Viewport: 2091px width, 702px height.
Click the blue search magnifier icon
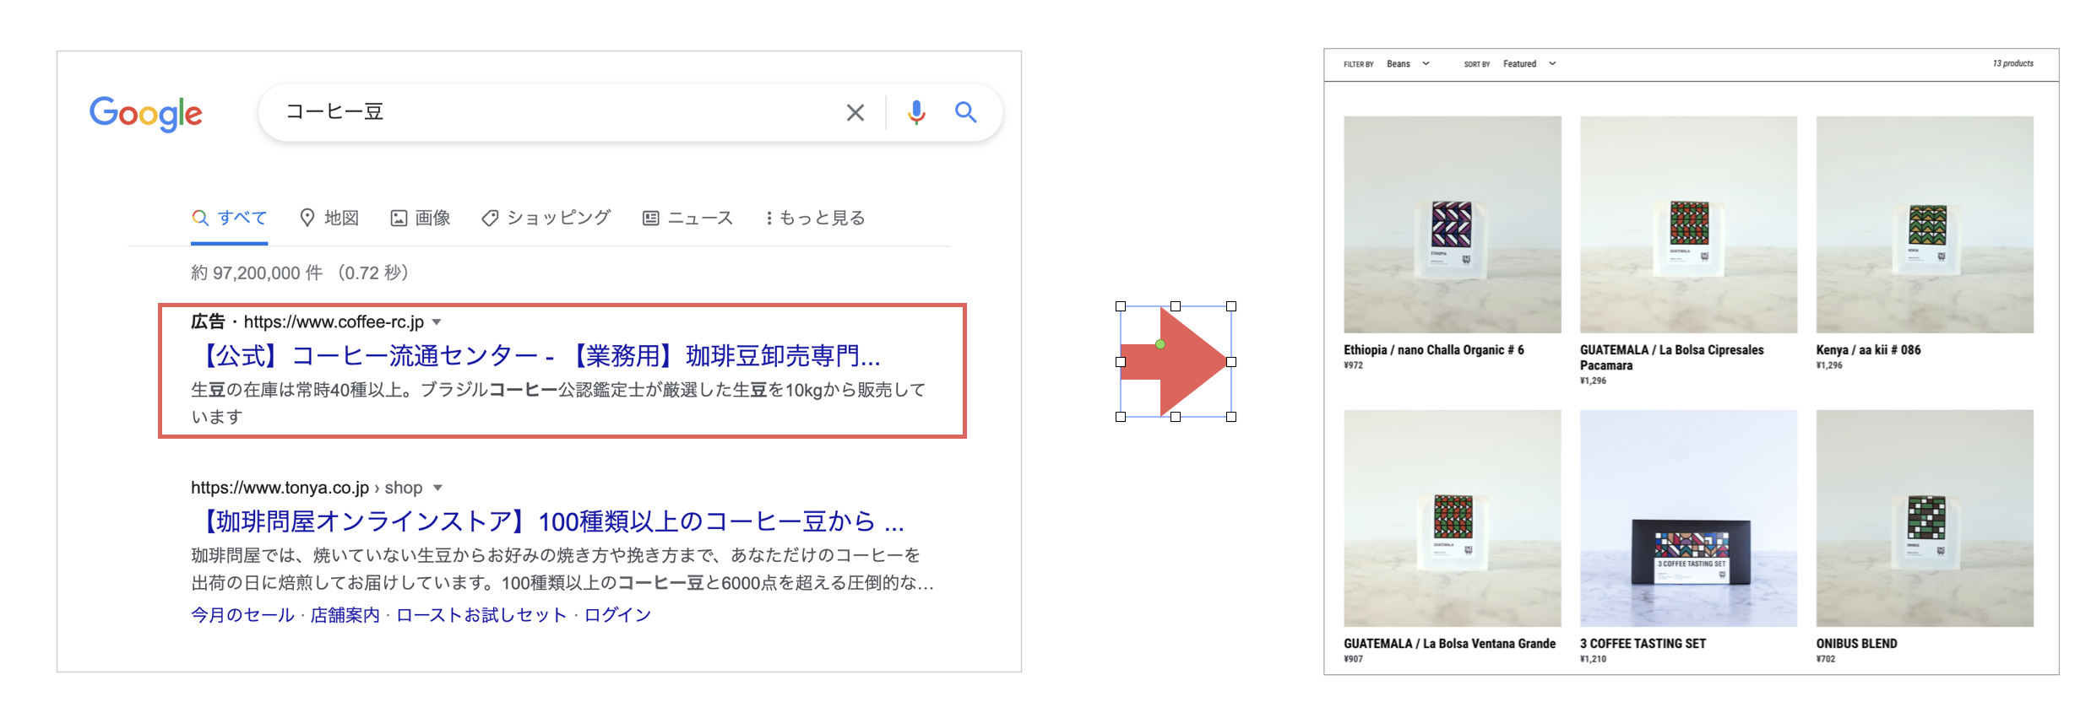tap(965, 112)
